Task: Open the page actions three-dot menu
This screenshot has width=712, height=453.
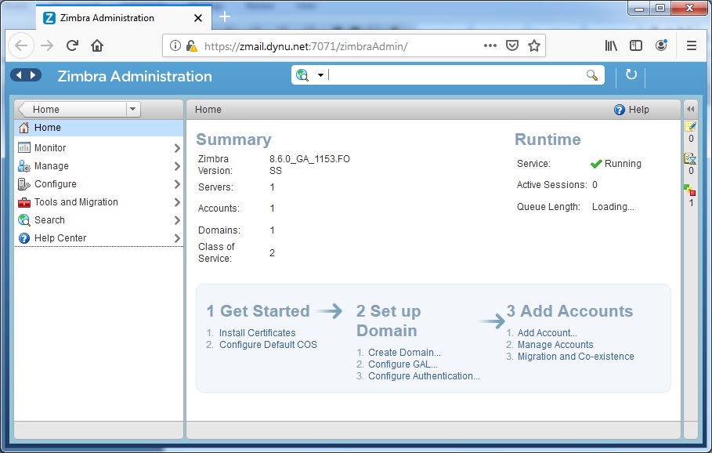Action: tap(490, 45)
